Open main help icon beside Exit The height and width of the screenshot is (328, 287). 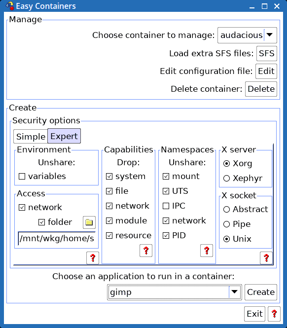[x=274, y=314]
